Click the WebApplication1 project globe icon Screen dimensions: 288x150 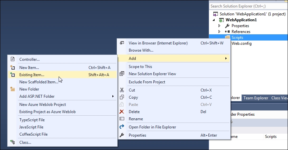pyautogui.click(x=221, y=20)
